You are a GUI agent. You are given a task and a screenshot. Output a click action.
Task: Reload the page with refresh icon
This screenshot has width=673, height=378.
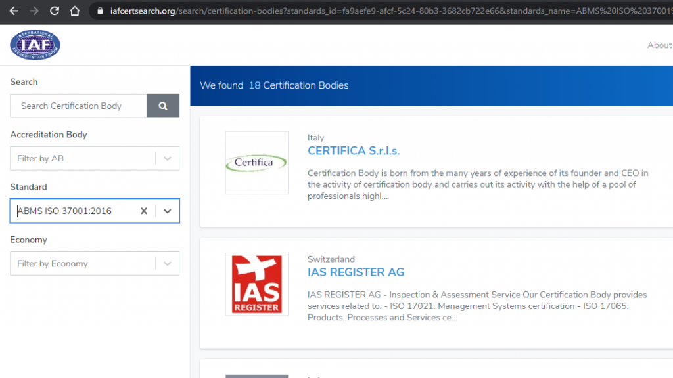pos(55,11)
